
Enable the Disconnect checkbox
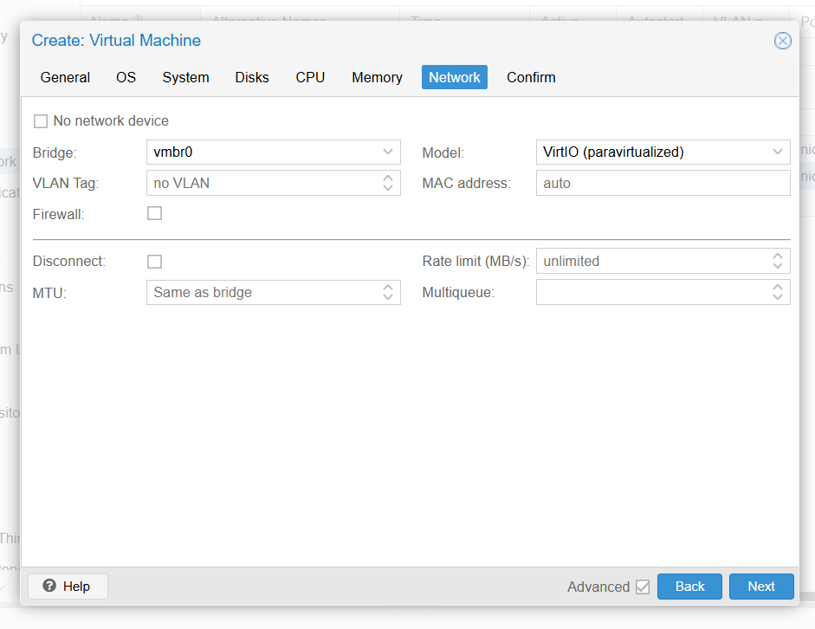click(154, 261)
